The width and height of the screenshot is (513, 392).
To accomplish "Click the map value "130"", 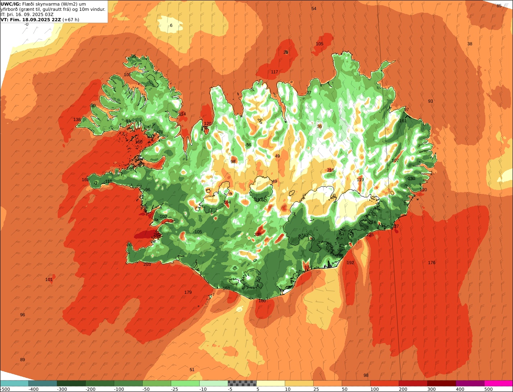I will [311, 239].
